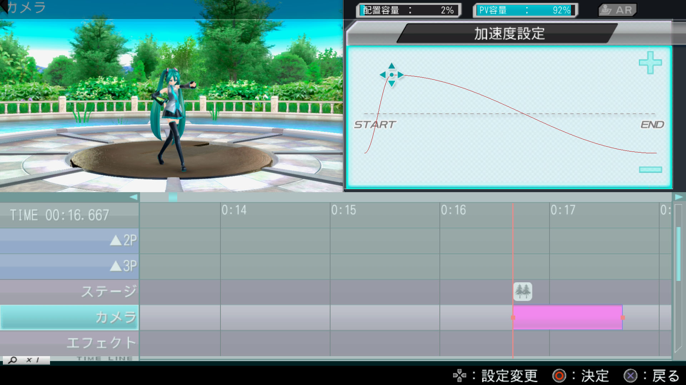
Task: Click the horizontal timeline scroll thumb
Action: tap(173, 197)
